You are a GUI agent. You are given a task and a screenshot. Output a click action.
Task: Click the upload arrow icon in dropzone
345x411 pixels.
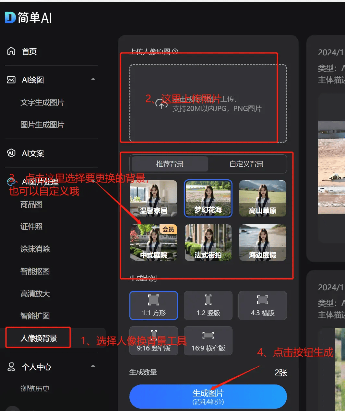click(161, 104)
